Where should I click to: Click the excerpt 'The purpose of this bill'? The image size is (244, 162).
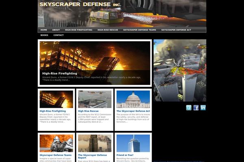[x=133, y=118]
